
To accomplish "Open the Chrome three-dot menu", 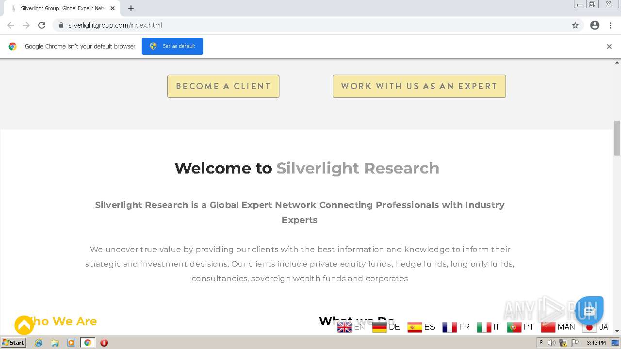I will pyautogui.click(x=610, y=25).
